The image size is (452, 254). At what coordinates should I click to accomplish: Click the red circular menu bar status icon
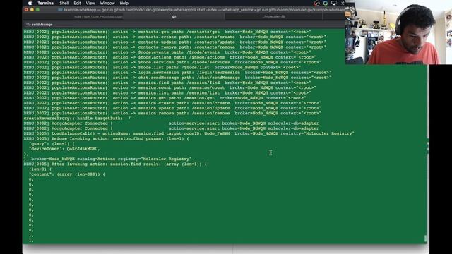tap(317, 3)
